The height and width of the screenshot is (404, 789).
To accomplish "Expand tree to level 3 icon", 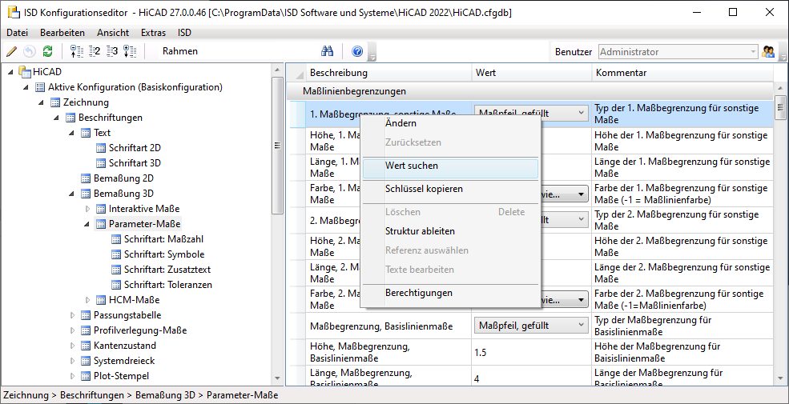I will [112, 51].
